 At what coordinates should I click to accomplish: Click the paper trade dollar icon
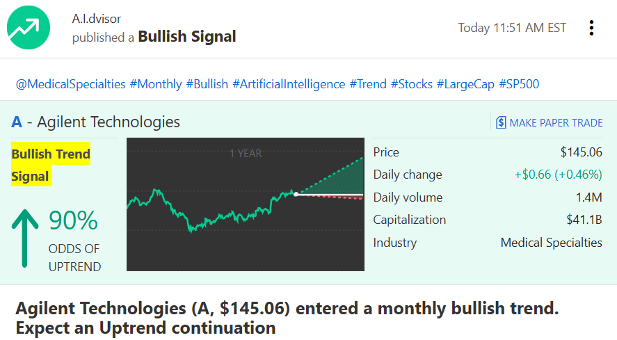tap(501, 122)
